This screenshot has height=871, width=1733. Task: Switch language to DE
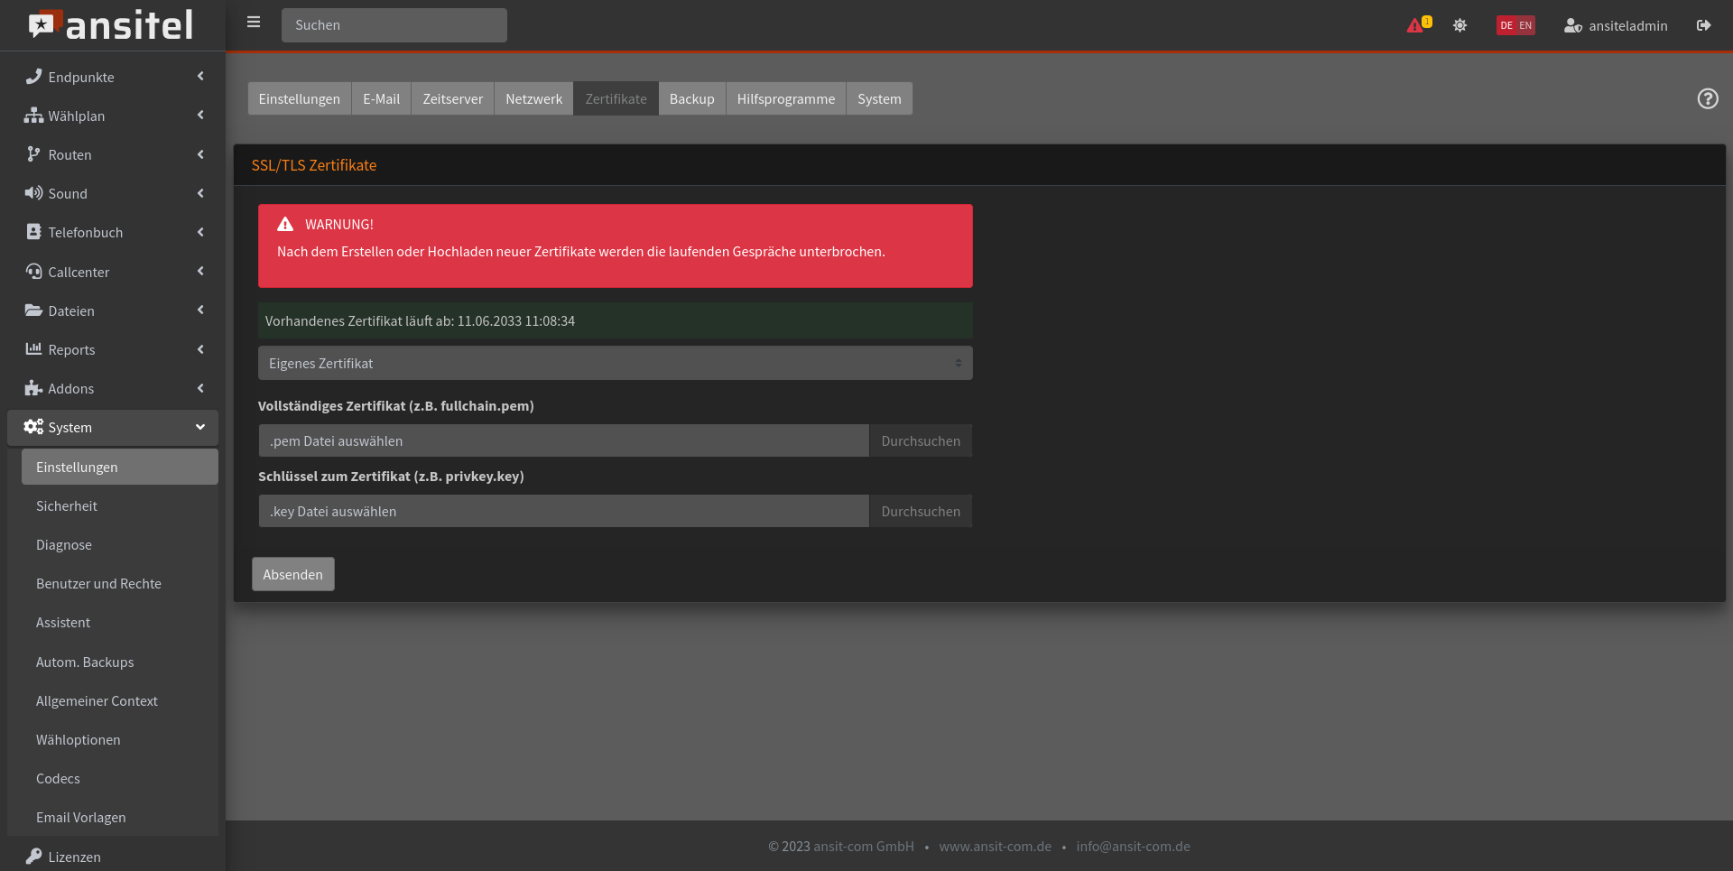[x=1506, y=25]
